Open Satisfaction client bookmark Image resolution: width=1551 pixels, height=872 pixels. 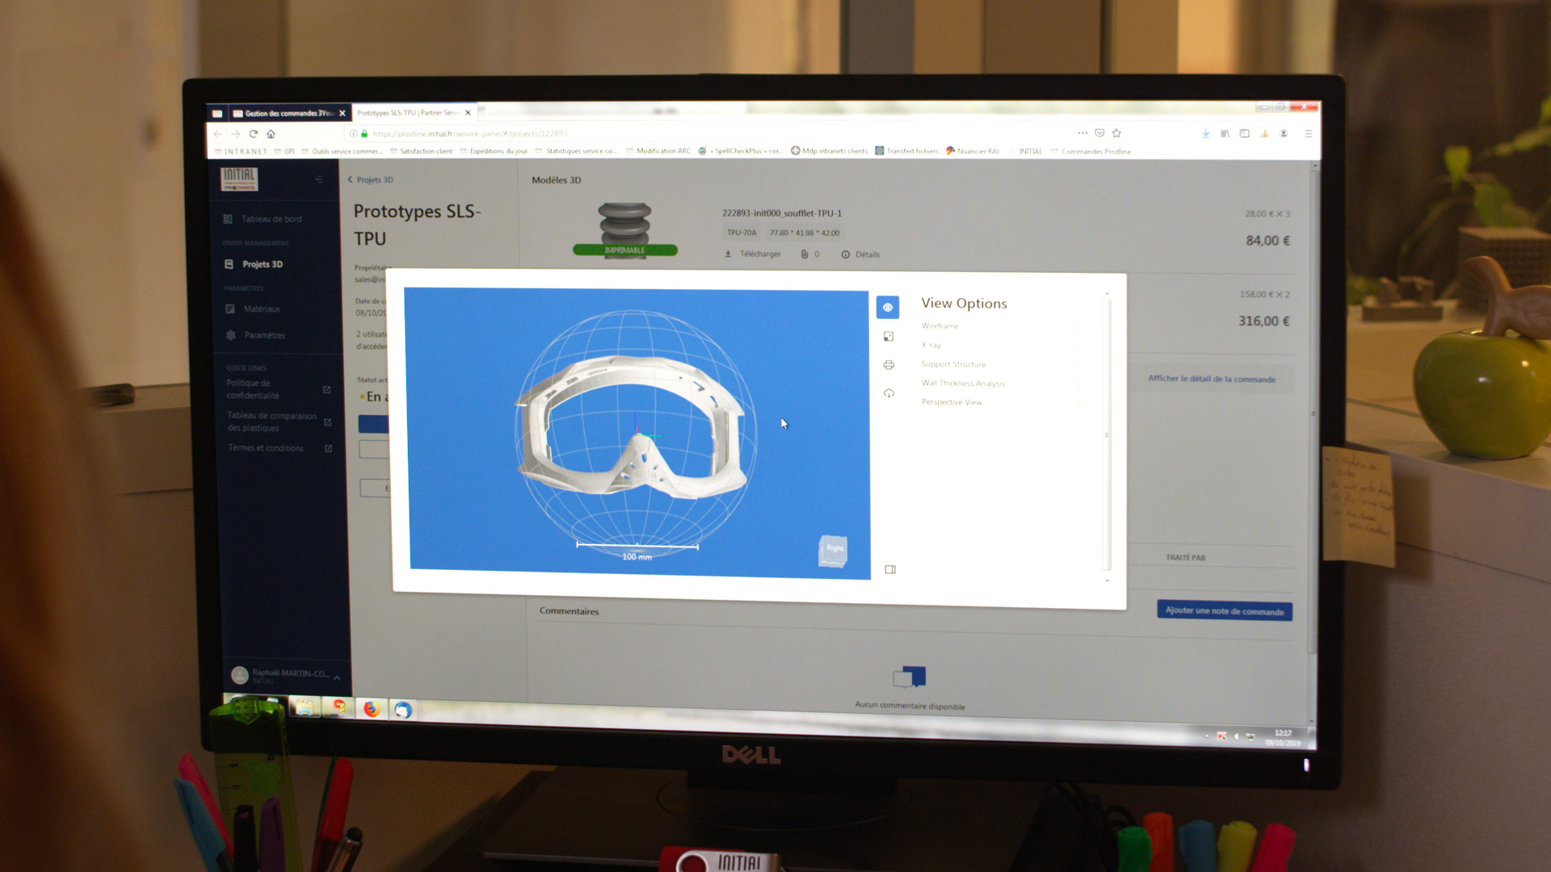[x=421, y=151]
